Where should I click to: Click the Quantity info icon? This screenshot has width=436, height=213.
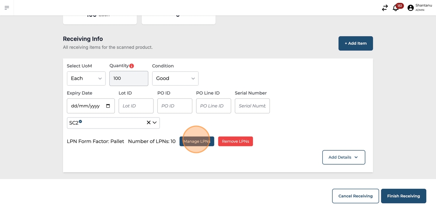coord(132,66)
